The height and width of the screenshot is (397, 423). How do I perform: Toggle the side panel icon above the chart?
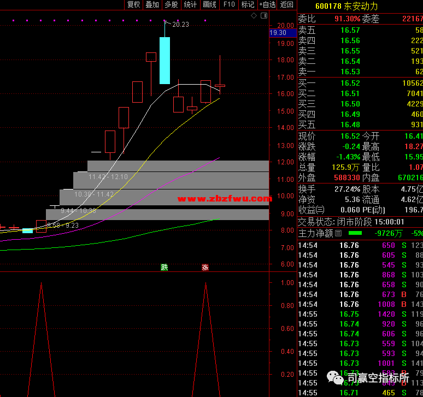click(x=264, y=16)
